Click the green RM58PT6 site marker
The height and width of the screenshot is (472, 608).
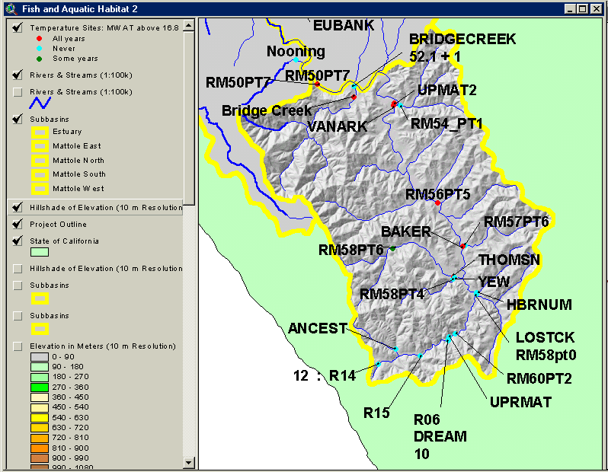pos(393,248)
